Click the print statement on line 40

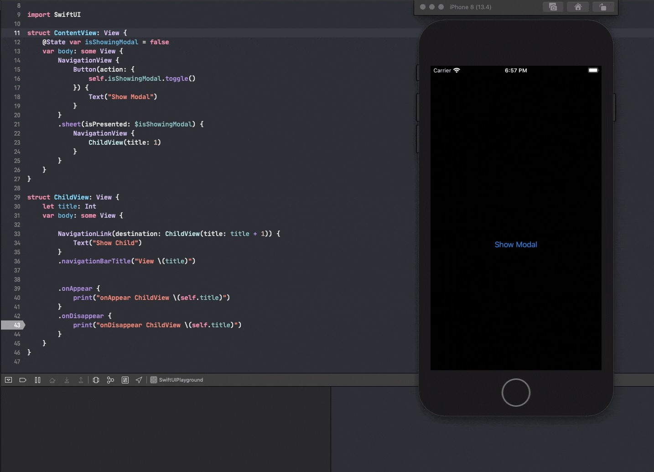(x=151, y=298)
